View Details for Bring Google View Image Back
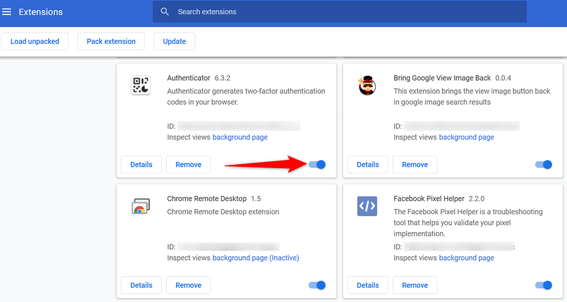The image size is (567, 302). [x=368, y=165]
